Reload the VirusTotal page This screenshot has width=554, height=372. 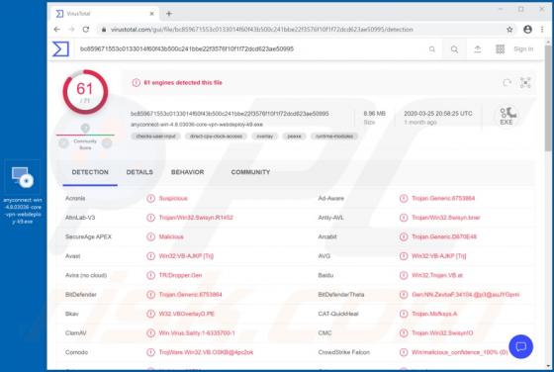tap(86, 30)
